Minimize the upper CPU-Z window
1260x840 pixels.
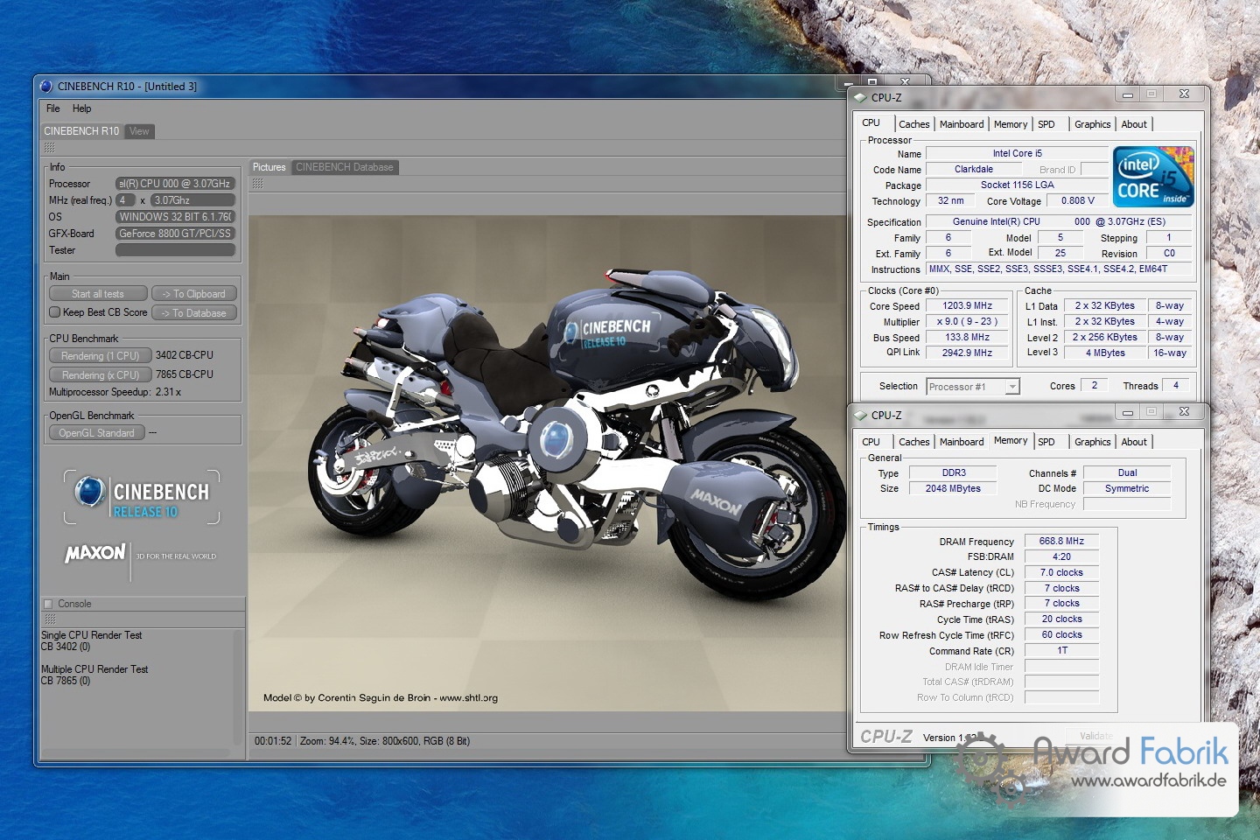click(1128, 94)
